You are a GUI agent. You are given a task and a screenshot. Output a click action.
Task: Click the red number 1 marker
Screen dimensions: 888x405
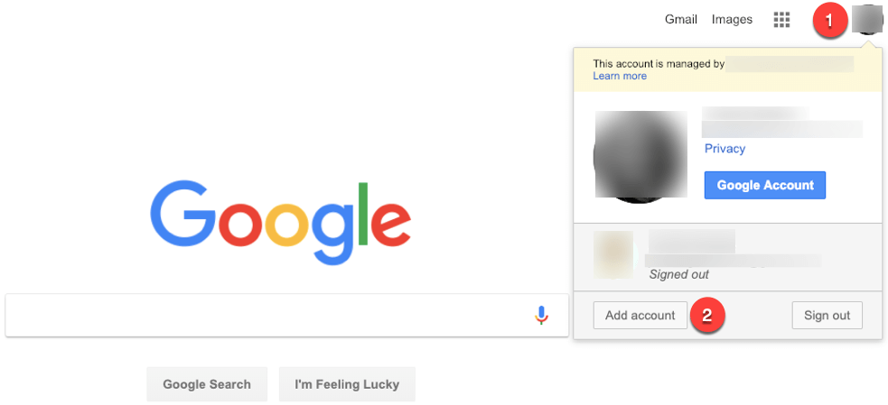pos(829,21)
